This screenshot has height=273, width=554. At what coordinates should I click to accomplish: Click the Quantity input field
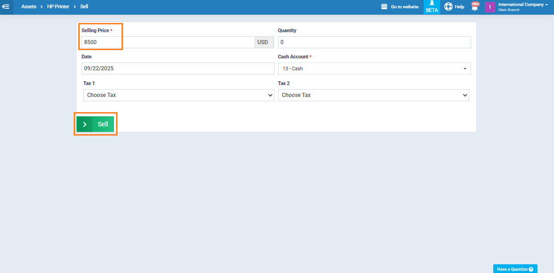pyautogui.click(x=374, y=42)
